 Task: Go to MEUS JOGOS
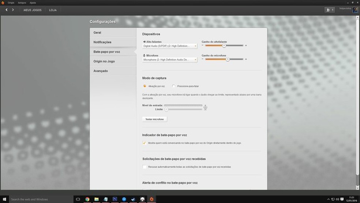(32, 10)
